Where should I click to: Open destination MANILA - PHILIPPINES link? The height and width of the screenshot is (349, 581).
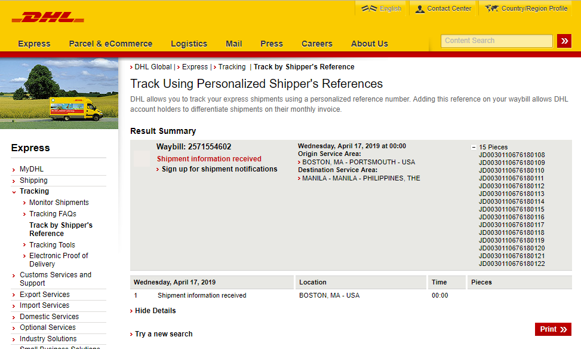[x=361, y=179]
